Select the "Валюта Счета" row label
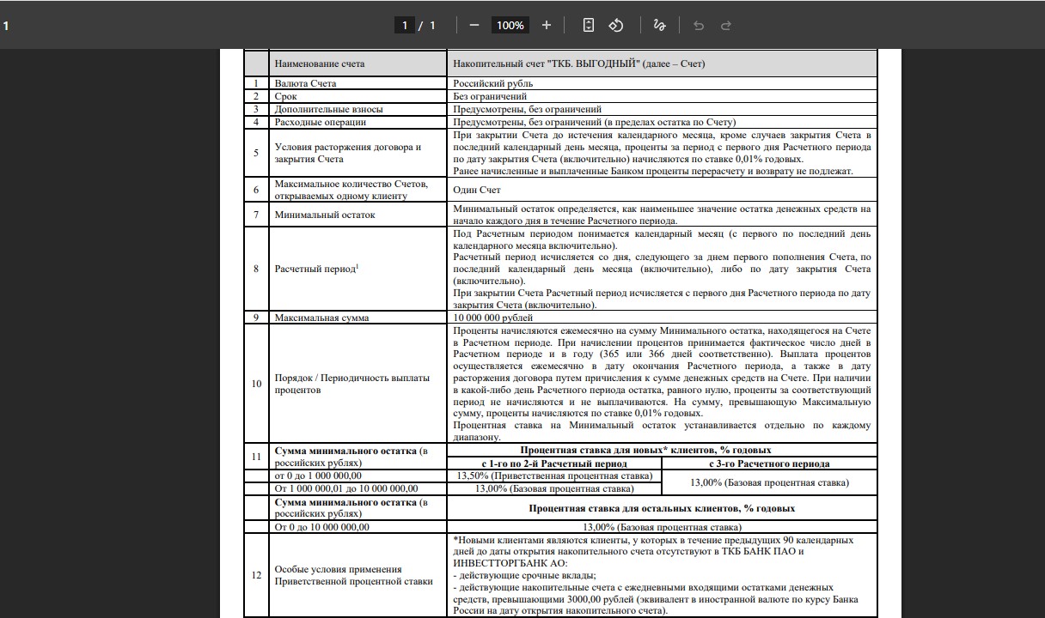Screen dimensions: 1045x618 pyautogui.click(x=305, y=83)
